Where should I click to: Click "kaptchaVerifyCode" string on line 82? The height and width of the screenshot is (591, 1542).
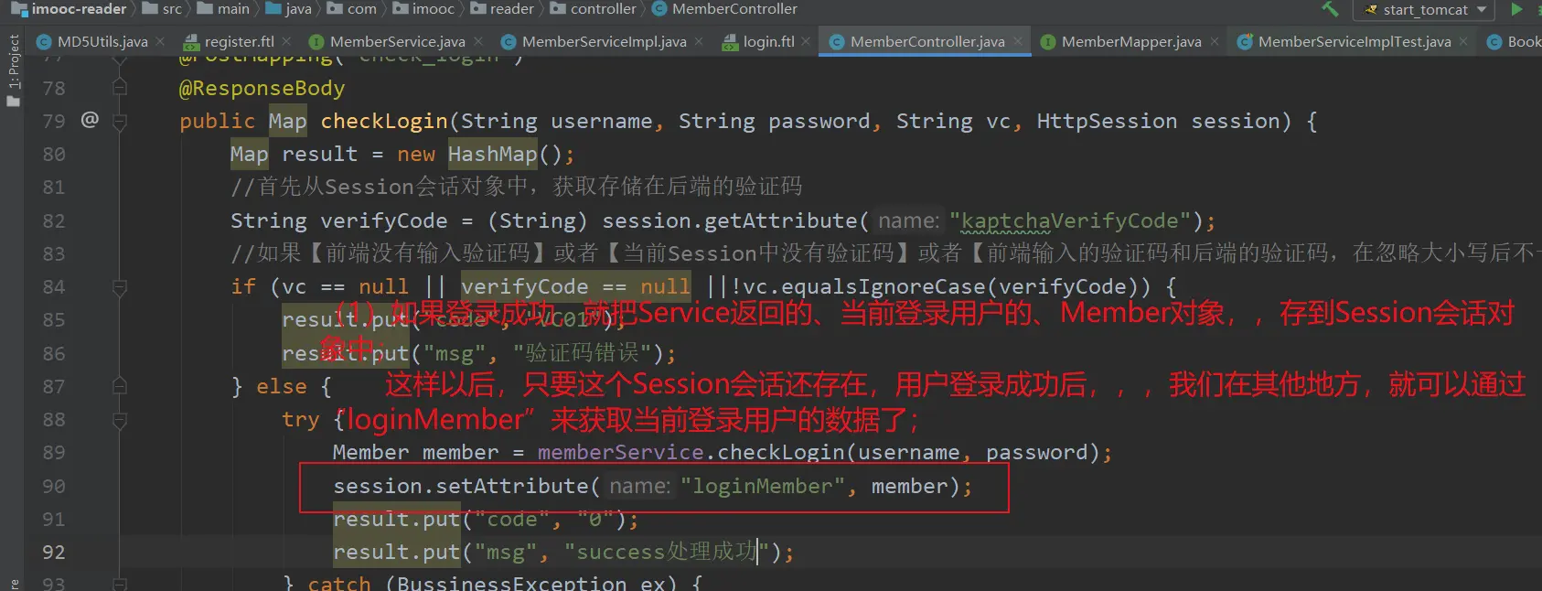point(1070,220)
